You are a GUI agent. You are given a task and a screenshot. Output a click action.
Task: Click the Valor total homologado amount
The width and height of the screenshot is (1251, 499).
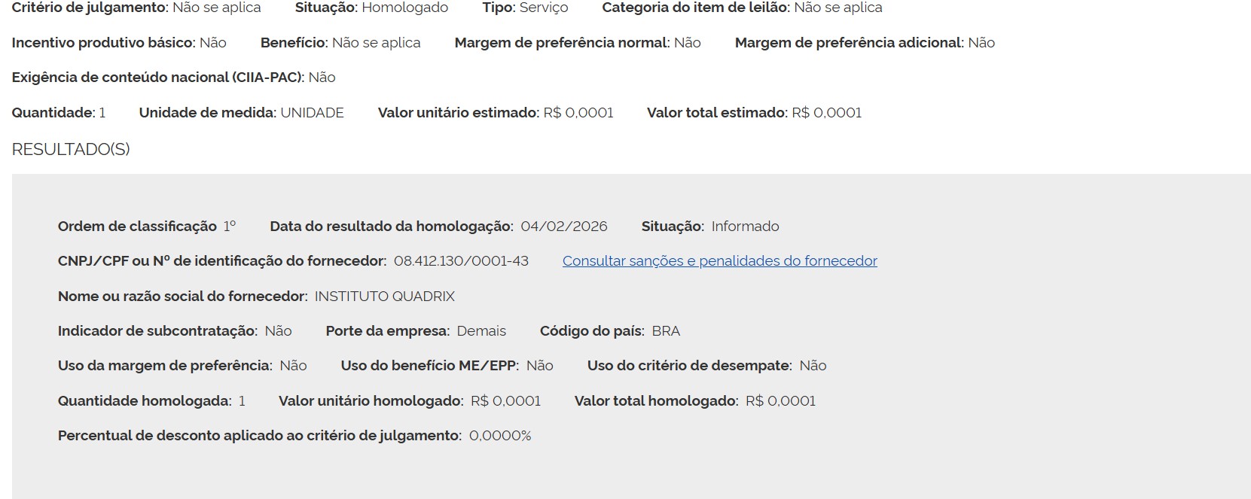tap(780, 401)
